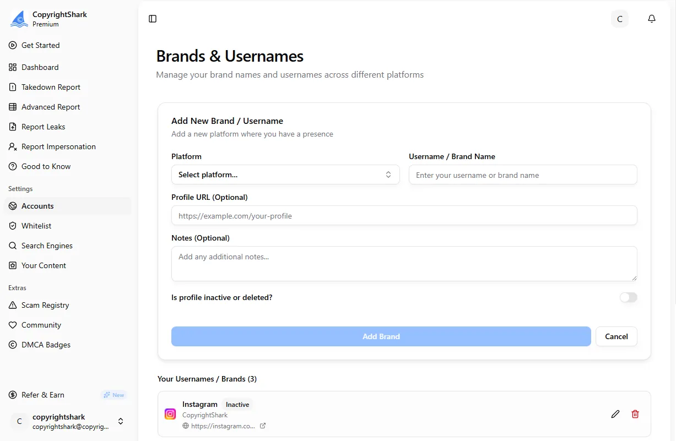The width and height of the screenshot is (676, 441).
Task: Click the Username / Brand Name input field
Action: click(x=522, y=174)
